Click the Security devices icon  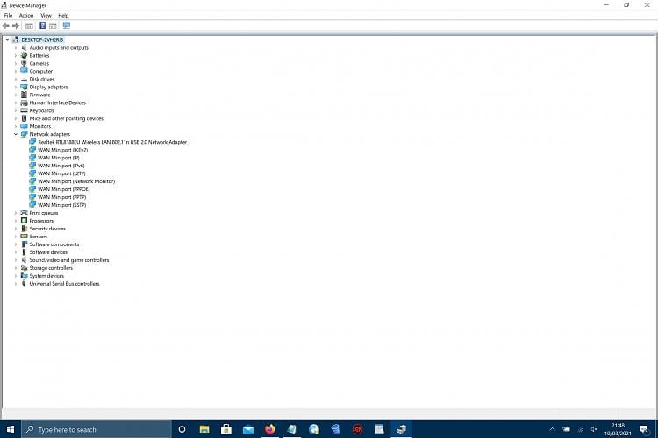point(24,229)
